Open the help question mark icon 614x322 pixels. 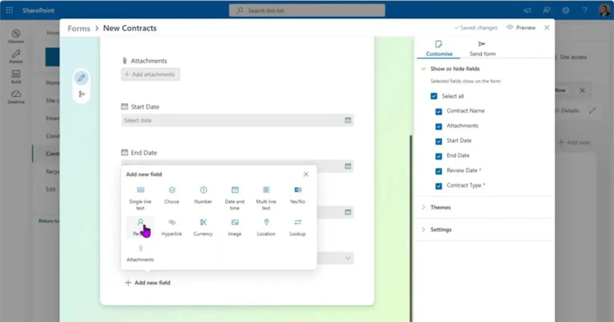pyautogui.click(x=585, y=10)
